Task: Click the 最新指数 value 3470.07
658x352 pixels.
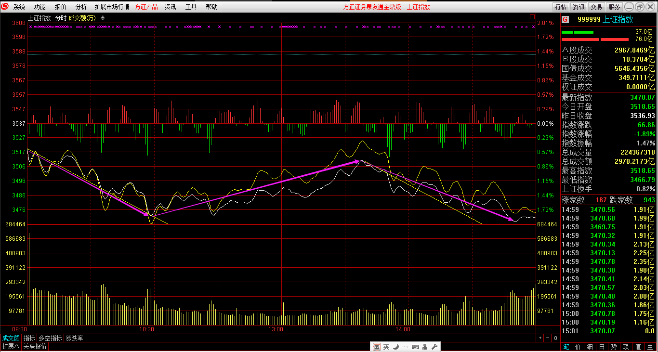Action: [x=642, y=97]
